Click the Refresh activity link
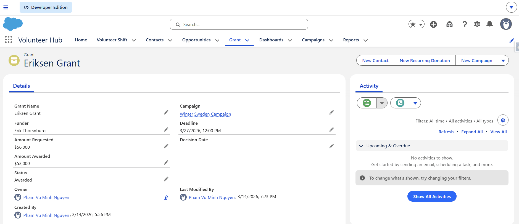This screenshot has width=519, height=224. click(446, 132)
